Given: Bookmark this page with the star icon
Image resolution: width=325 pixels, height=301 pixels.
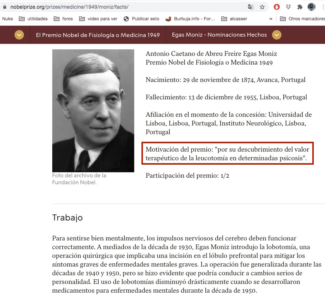Looking at the screenshot, I should pyautogui.click(x=262, y=7).
